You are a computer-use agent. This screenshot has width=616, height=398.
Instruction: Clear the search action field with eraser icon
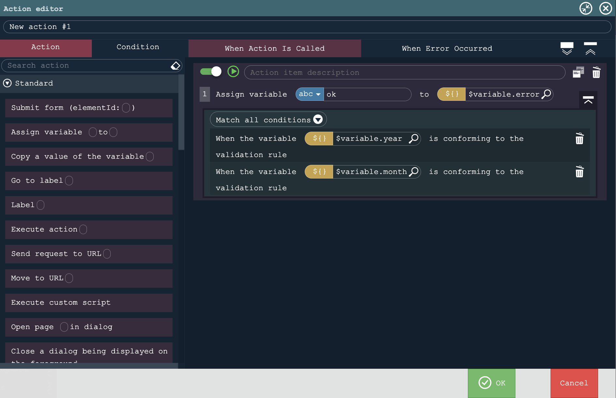(x=175, y=66)
